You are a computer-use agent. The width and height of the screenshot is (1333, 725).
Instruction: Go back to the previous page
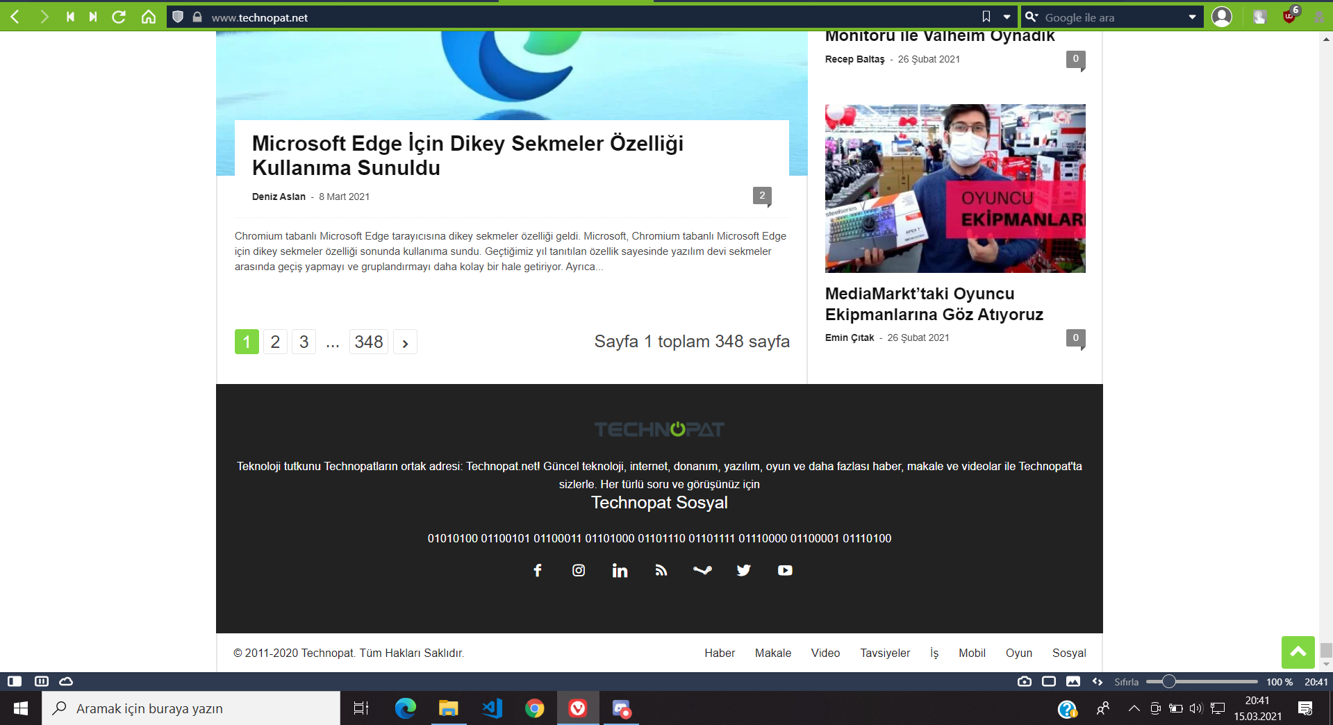tap(15, 17)
